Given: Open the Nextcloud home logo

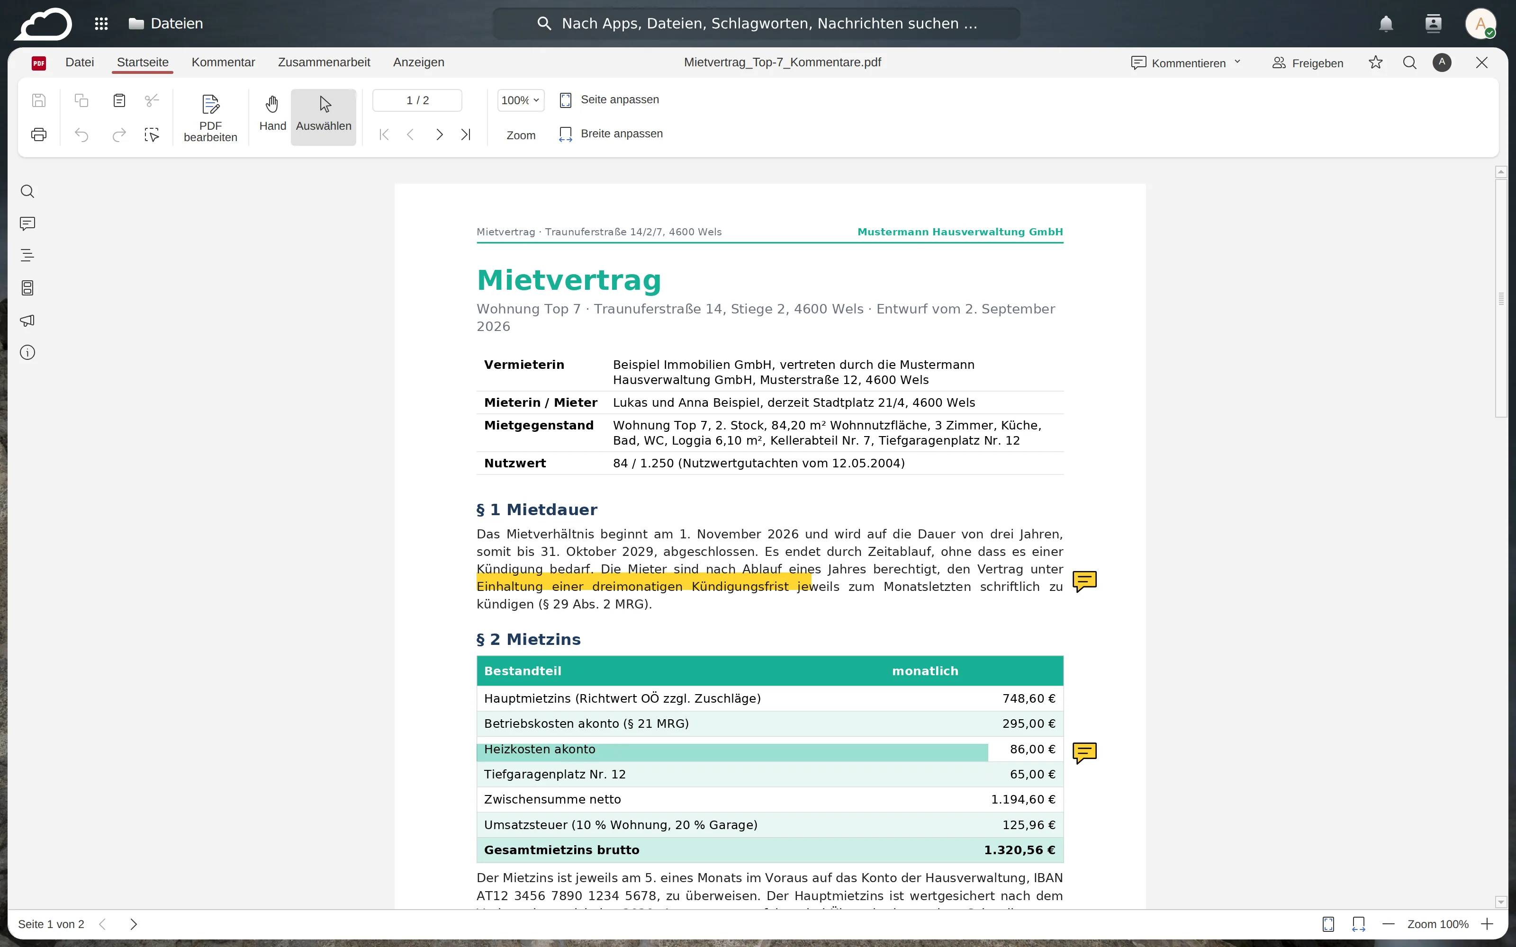Looking at the screenshot, I should point(43,24).
